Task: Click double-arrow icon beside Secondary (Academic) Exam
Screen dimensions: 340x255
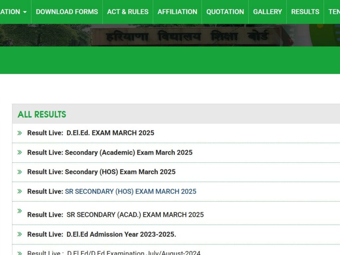Action: [20, 152]
